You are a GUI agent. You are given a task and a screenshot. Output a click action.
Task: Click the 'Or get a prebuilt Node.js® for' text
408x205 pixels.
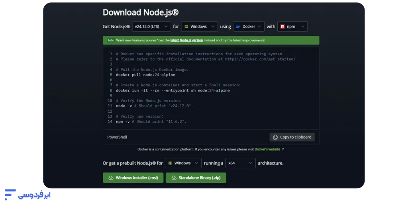tap(133, 163)
